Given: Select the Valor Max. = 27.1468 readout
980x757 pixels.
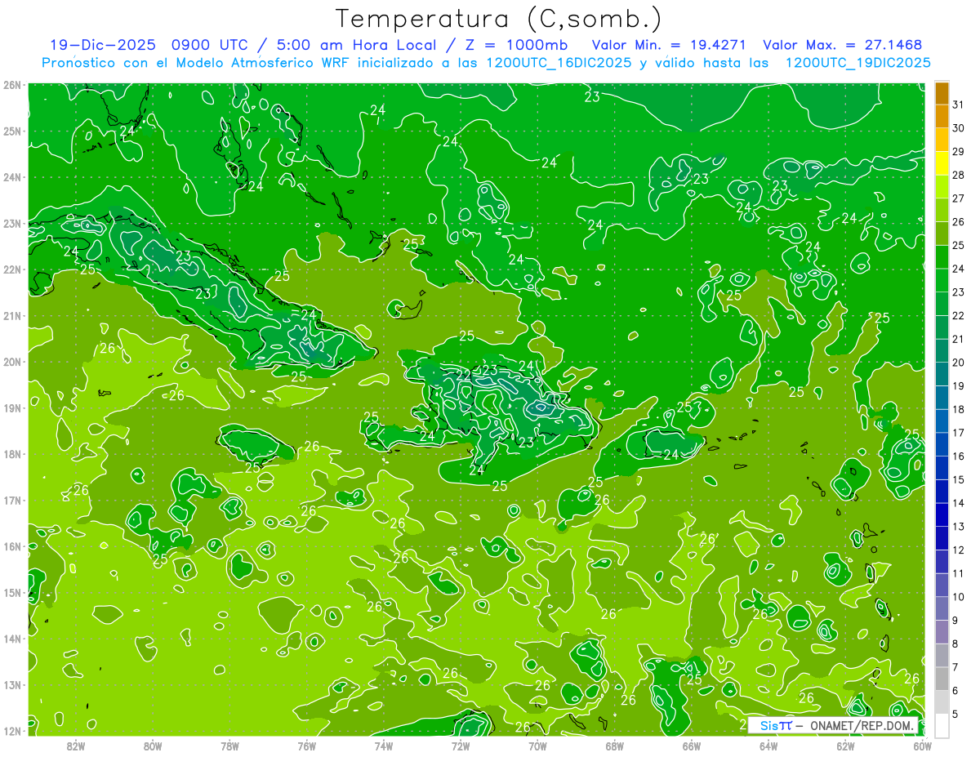Looking at the screenshot, I should [x=843, y=45].
